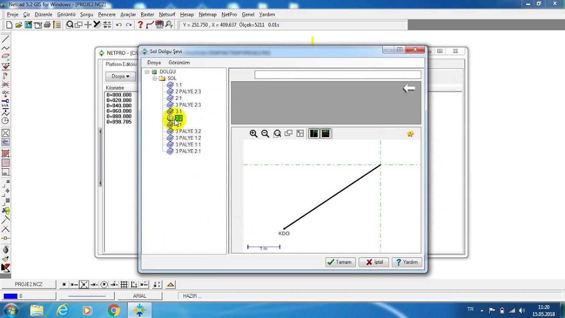This screenshot has width=565, height=318.
Task: Open the Görünüm menu in the dialog
Action: (179, 63)
